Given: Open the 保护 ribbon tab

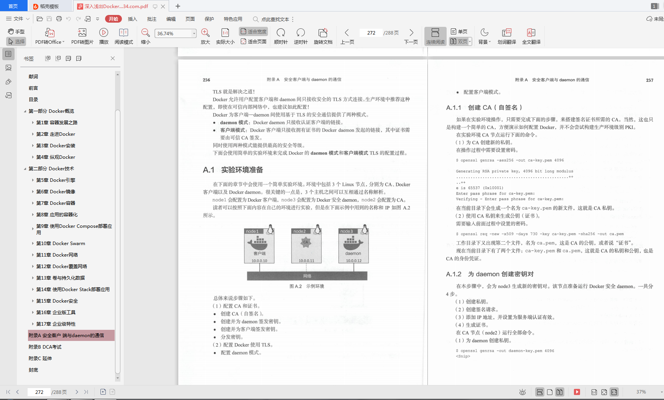Looking at the screenshot, I should click(209, 19).
